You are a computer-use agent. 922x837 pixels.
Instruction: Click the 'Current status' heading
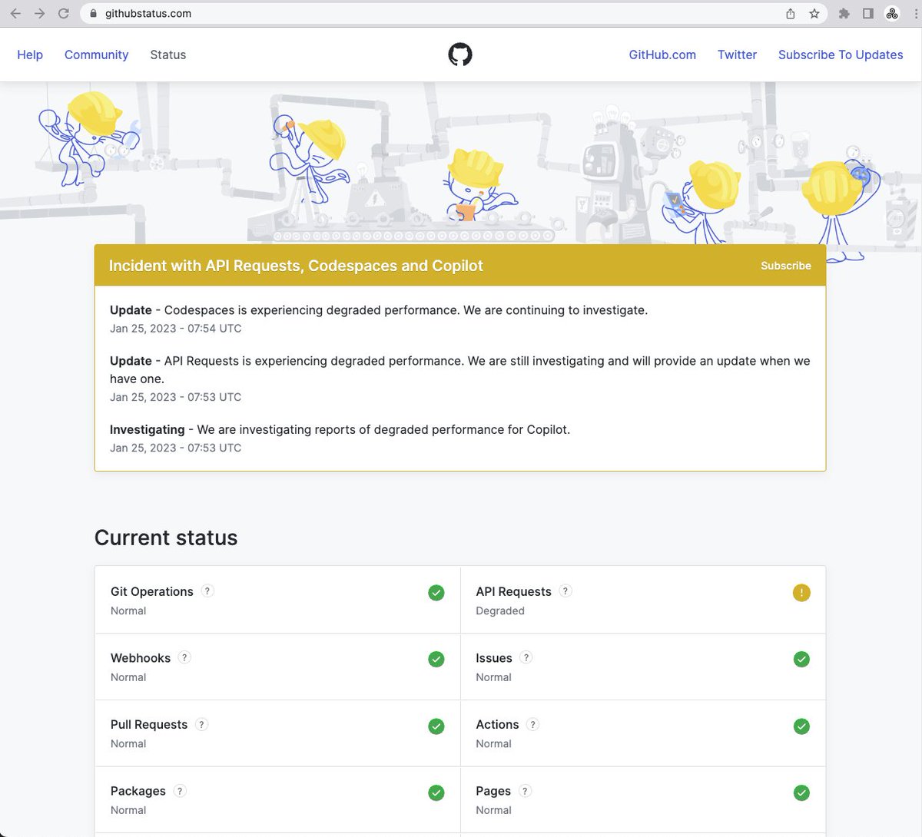(166, 538)
